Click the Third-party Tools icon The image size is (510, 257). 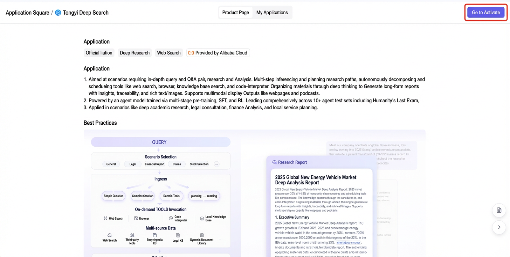coord(132,235)
